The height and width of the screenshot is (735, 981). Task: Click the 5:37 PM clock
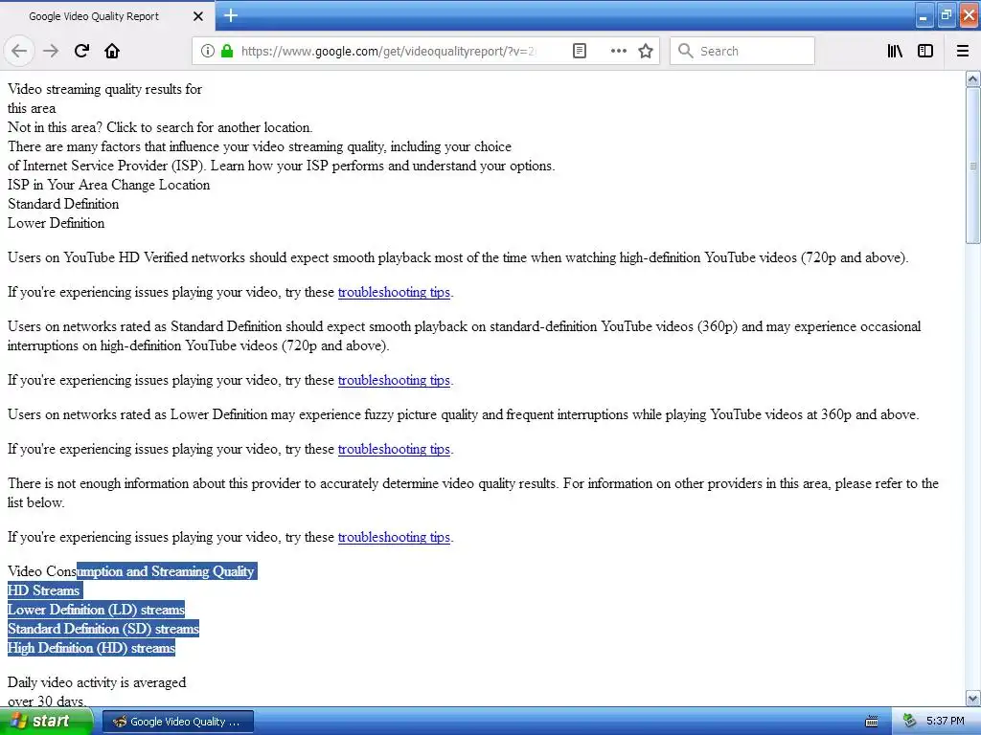point(946,722)
